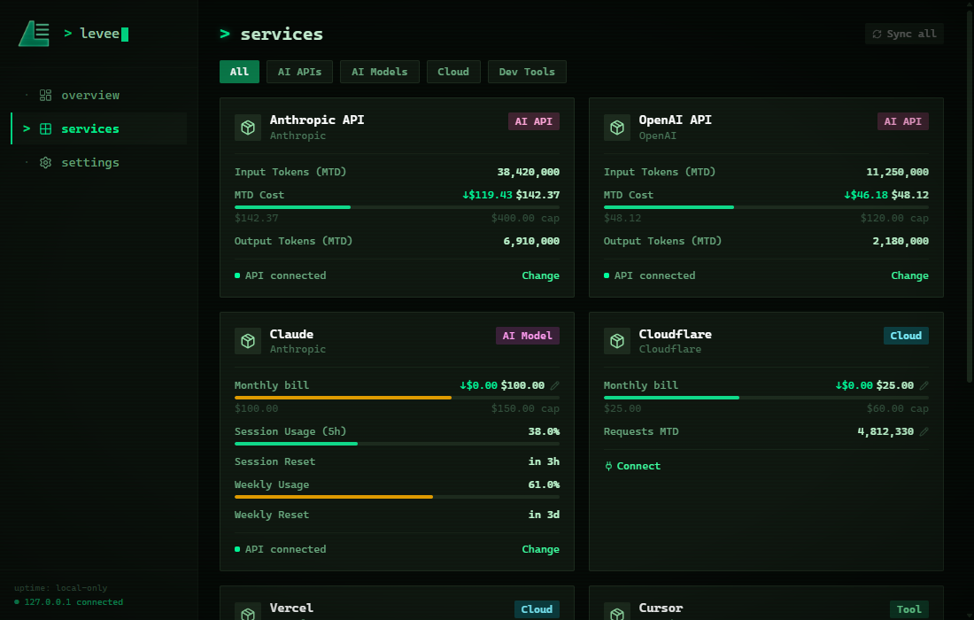
Task: Click the Cloudflare Connect plug icon
Action: point(608,466)
